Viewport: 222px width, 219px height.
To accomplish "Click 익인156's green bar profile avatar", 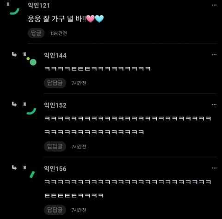I will 32,174.
